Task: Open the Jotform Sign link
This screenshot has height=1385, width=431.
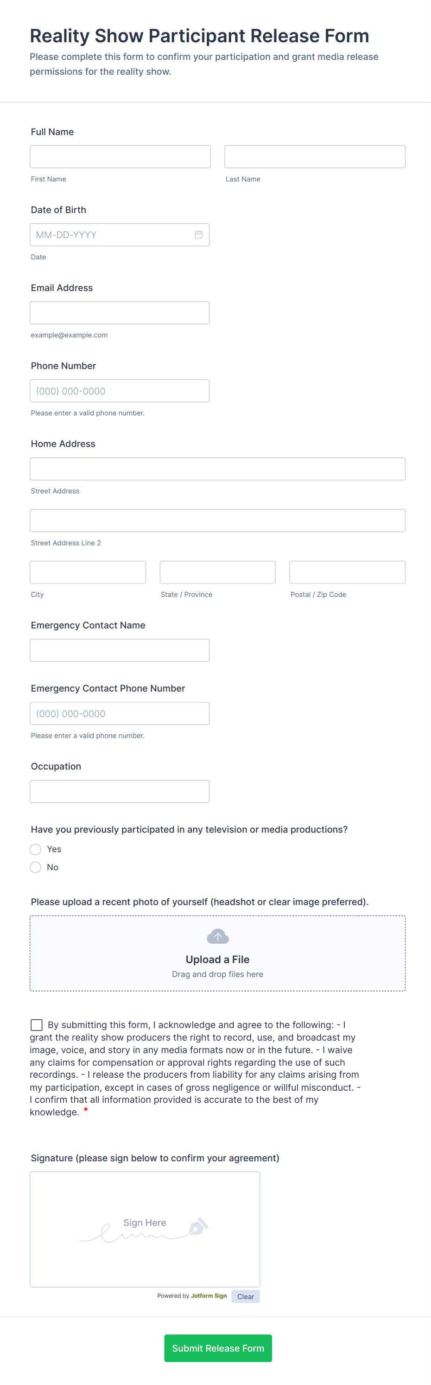Action: pyautogui.click(x=209, y=1296)
